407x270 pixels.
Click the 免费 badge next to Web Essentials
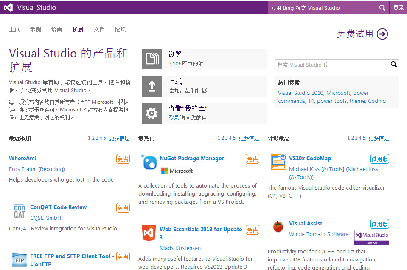(253, 230)
